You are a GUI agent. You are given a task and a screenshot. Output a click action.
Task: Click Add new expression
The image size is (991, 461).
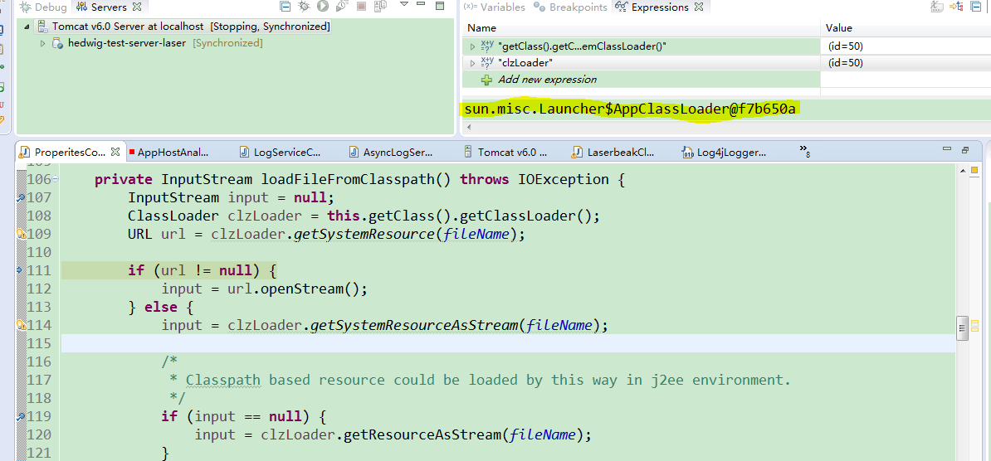(x=547, y=80)
